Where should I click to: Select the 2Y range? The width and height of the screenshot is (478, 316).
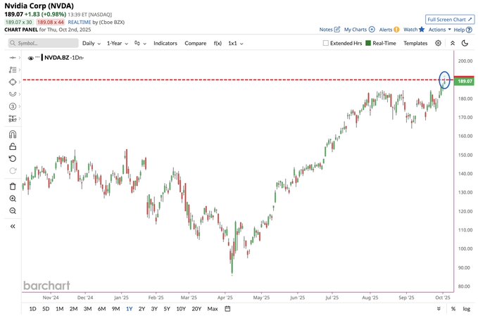tap(141, 309)
